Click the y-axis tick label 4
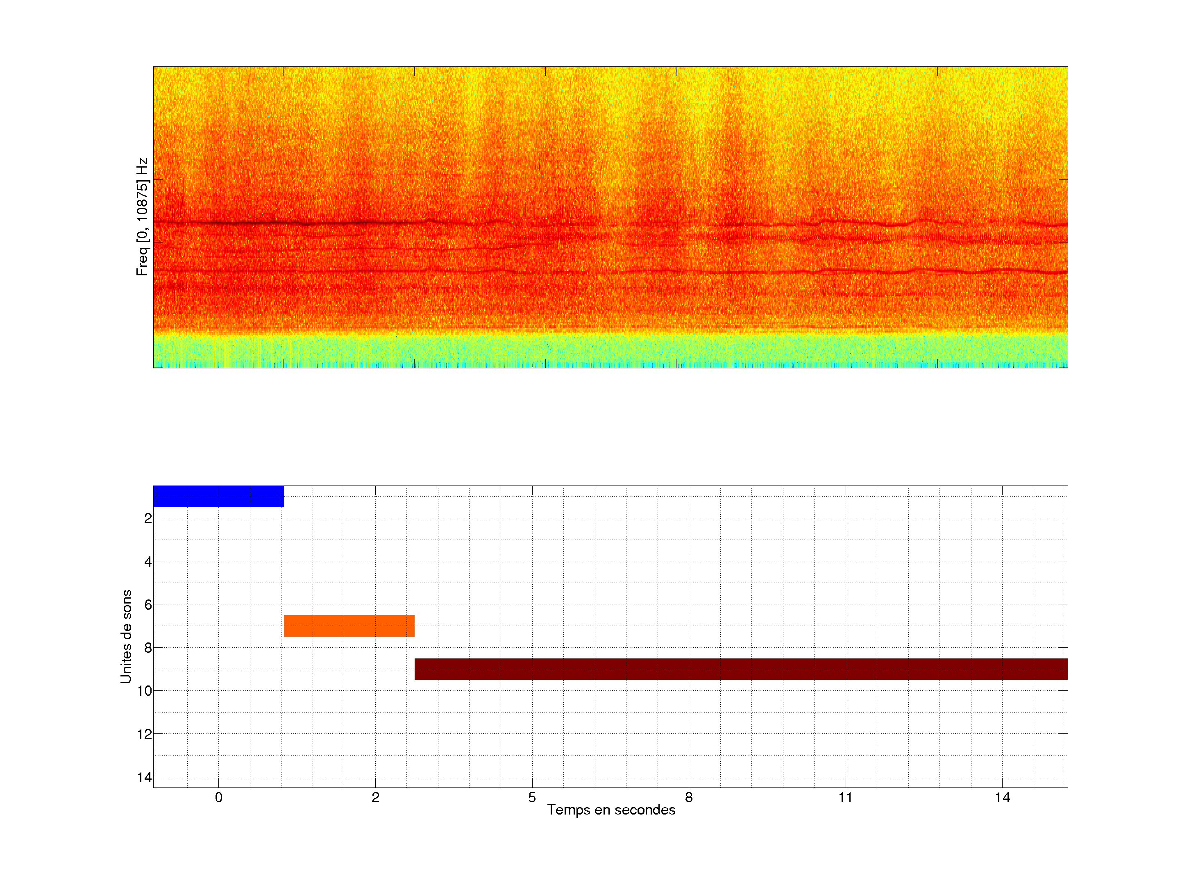The width and height of the screenshot is (1180, 885). (x=148, y=562)
